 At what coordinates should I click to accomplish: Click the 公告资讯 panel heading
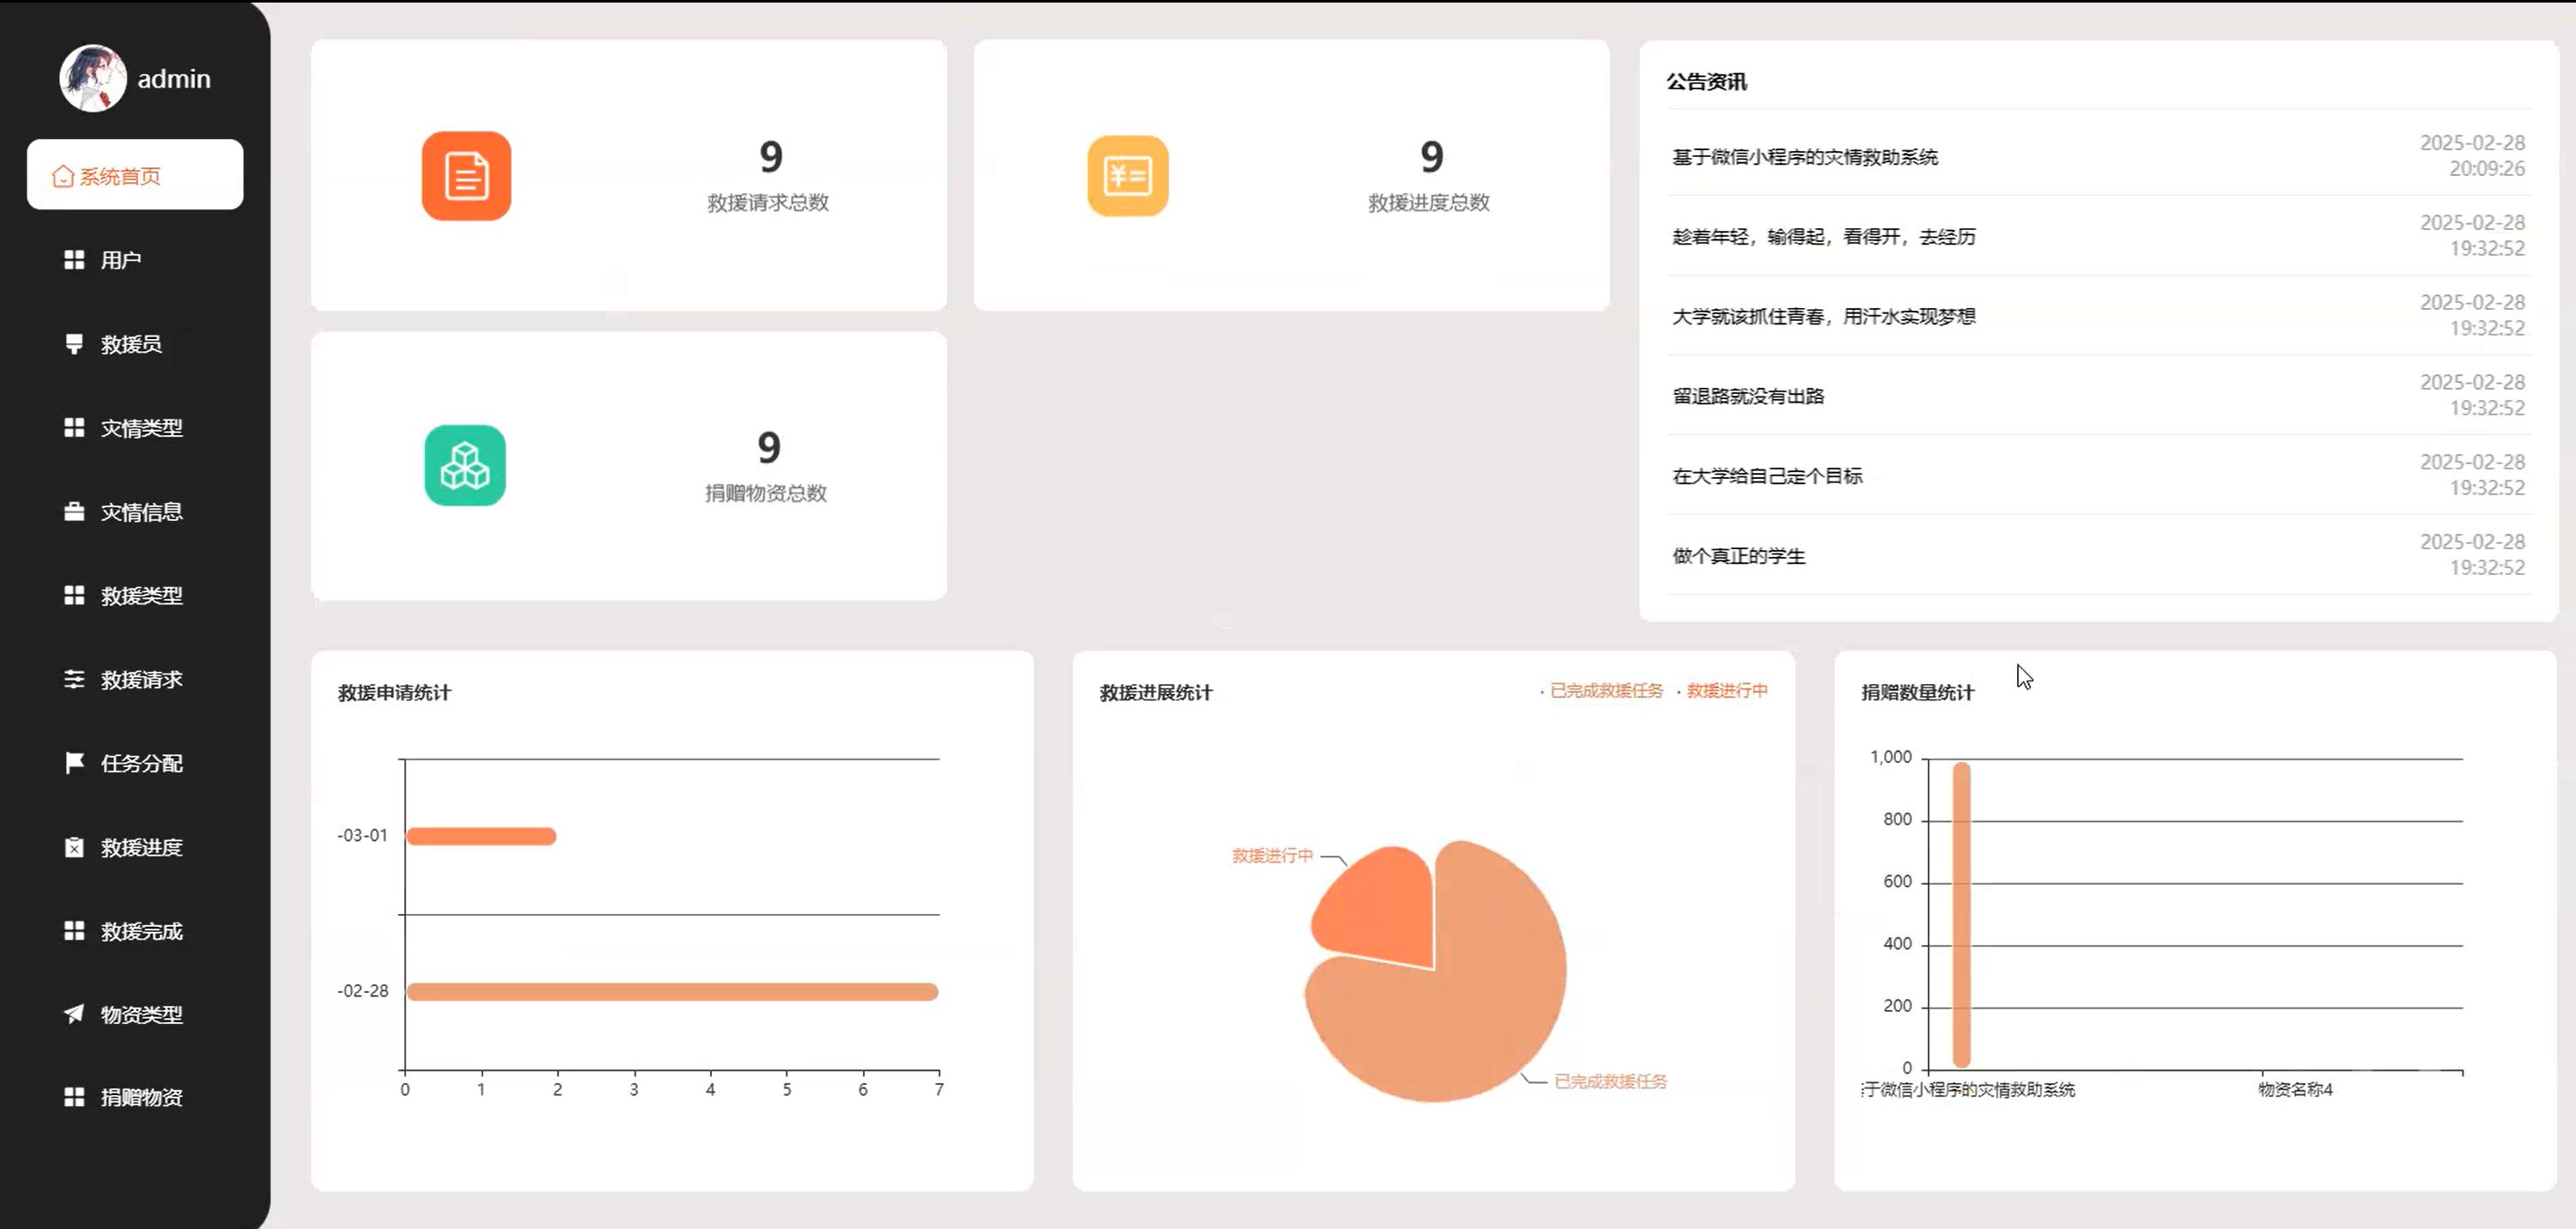click(1706, 82)
